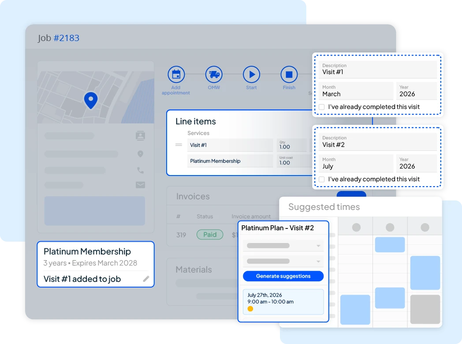The width and height of the screenshot is (462, 344).
Task: Select the July 27th, 2026 suggested time
Action: click(x=283, y=302)
